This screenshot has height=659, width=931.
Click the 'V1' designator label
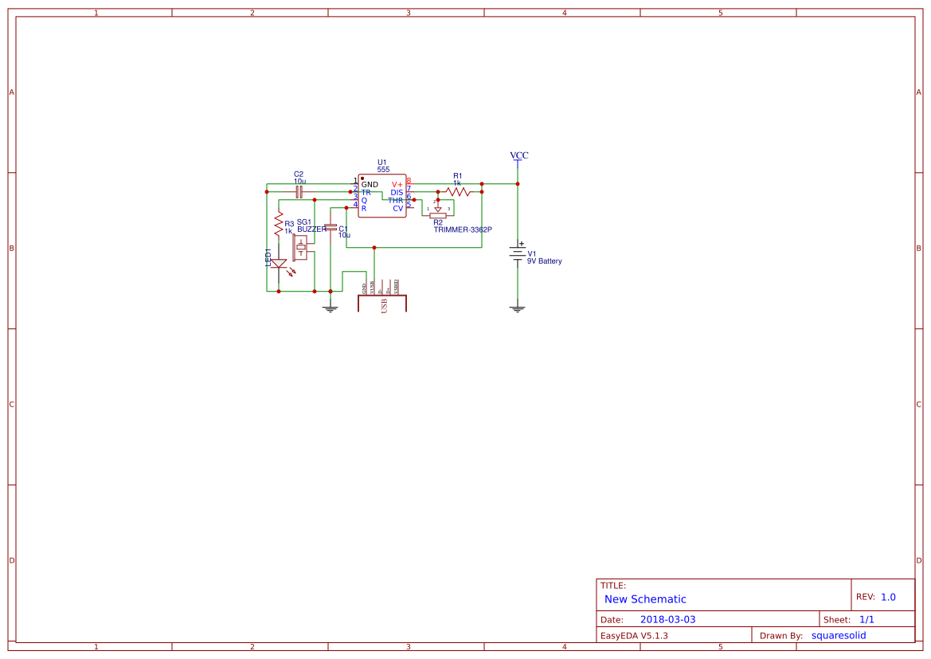coord(531,253)
